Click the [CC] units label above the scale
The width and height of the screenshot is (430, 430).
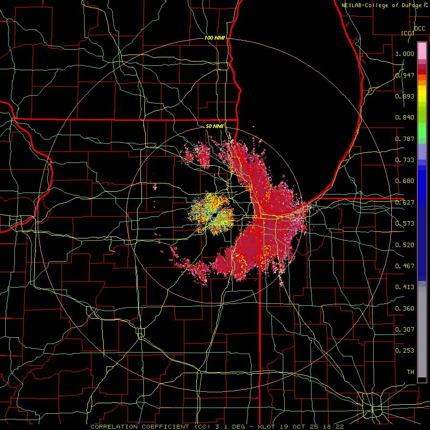(x=408, y=33)
